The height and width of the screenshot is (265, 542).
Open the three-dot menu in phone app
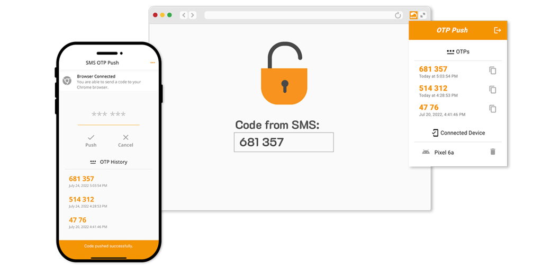coord(152,63)
